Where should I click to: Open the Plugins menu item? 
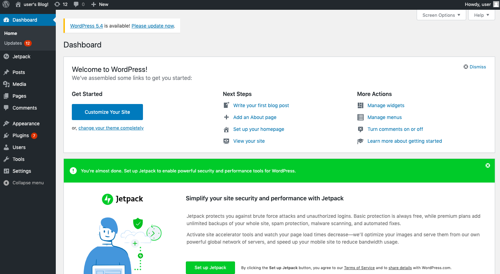[x=21, y=135]
